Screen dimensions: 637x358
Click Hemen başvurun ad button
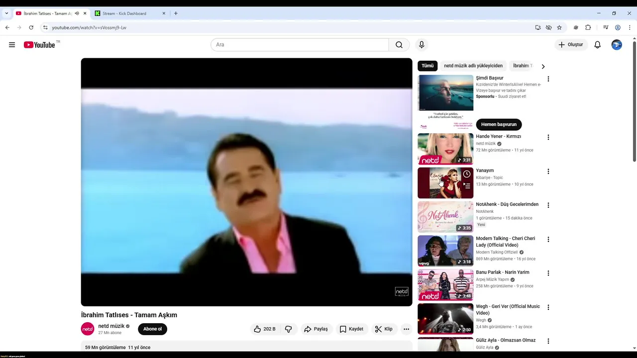pos(499,124)
